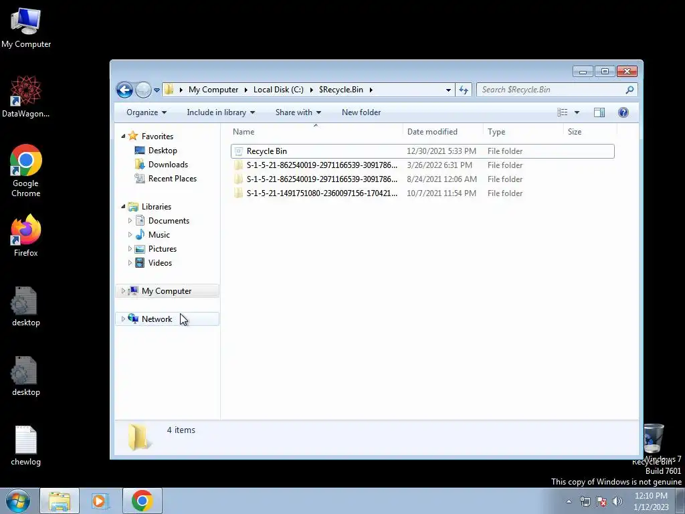
Task: Select the My Computer desktop icon
Action: coord(26,27)
